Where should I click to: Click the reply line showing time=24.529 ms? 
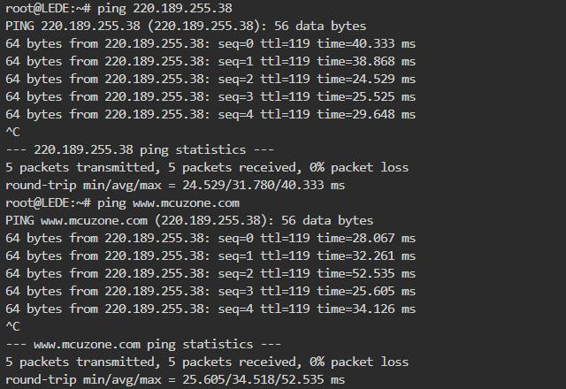click(x=210, y=79)
